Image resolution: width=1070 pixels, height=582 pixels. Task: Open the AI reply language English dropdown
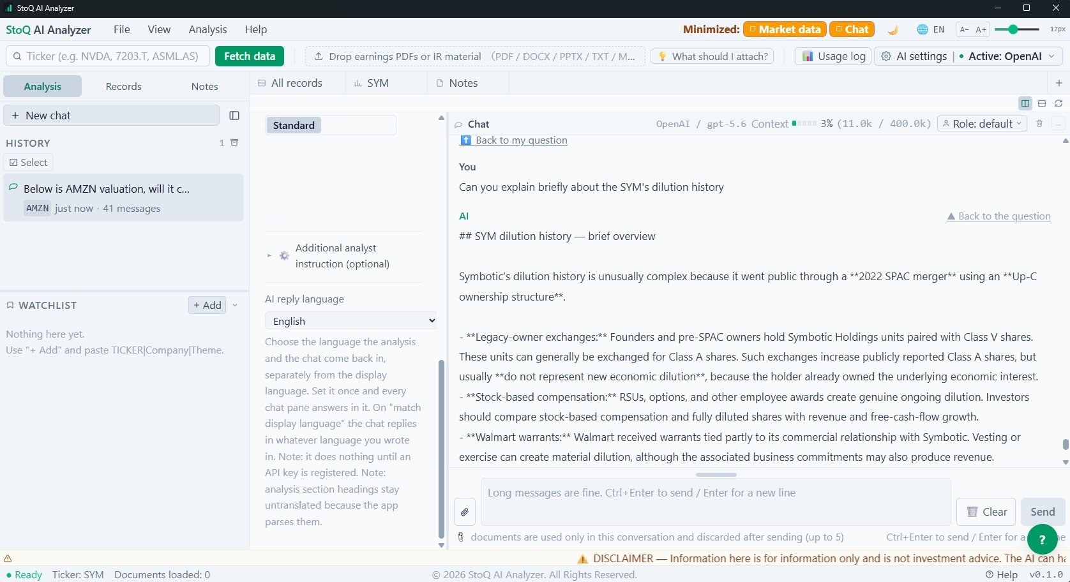tap(351, 321)
